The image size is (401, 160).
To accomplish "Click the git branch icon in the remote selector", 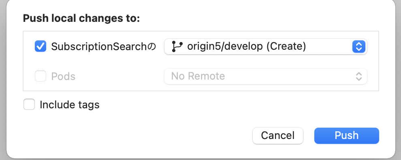I will (x=177, y=46).
